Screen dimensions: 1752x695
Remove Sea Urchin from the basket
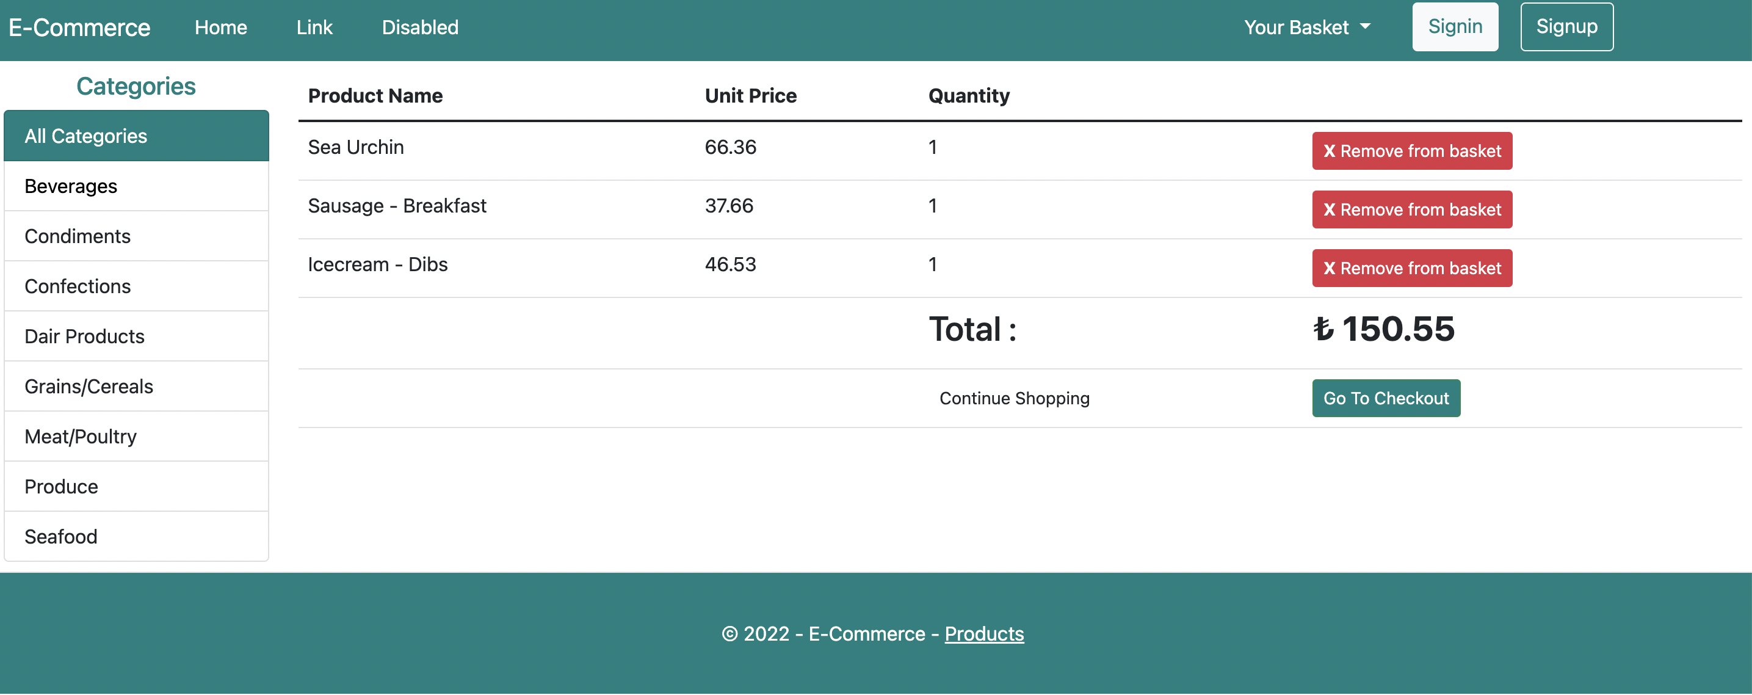[x=1412, y=150]
